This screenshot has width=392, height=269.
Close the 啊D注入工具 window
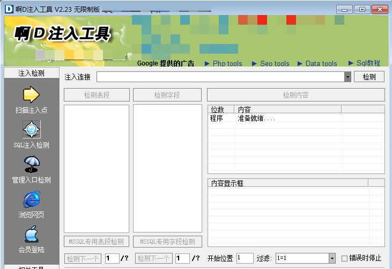[x=380, y=10]
